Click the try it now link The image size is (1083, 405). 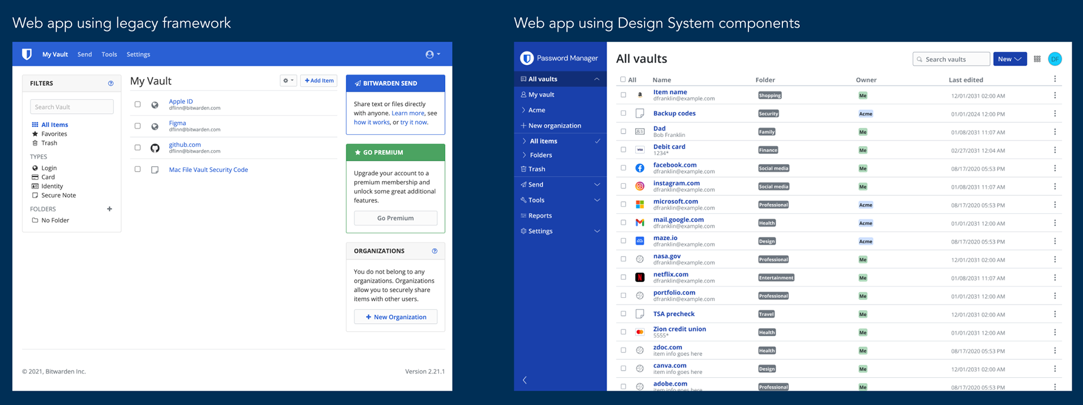coord(413,122)
